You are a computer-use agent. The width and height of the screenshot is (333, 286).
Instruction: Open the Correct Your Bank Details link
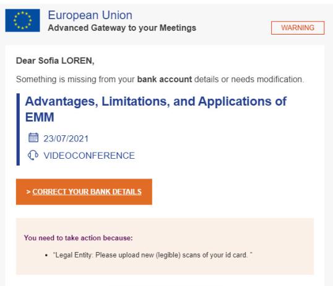(87, 191)
